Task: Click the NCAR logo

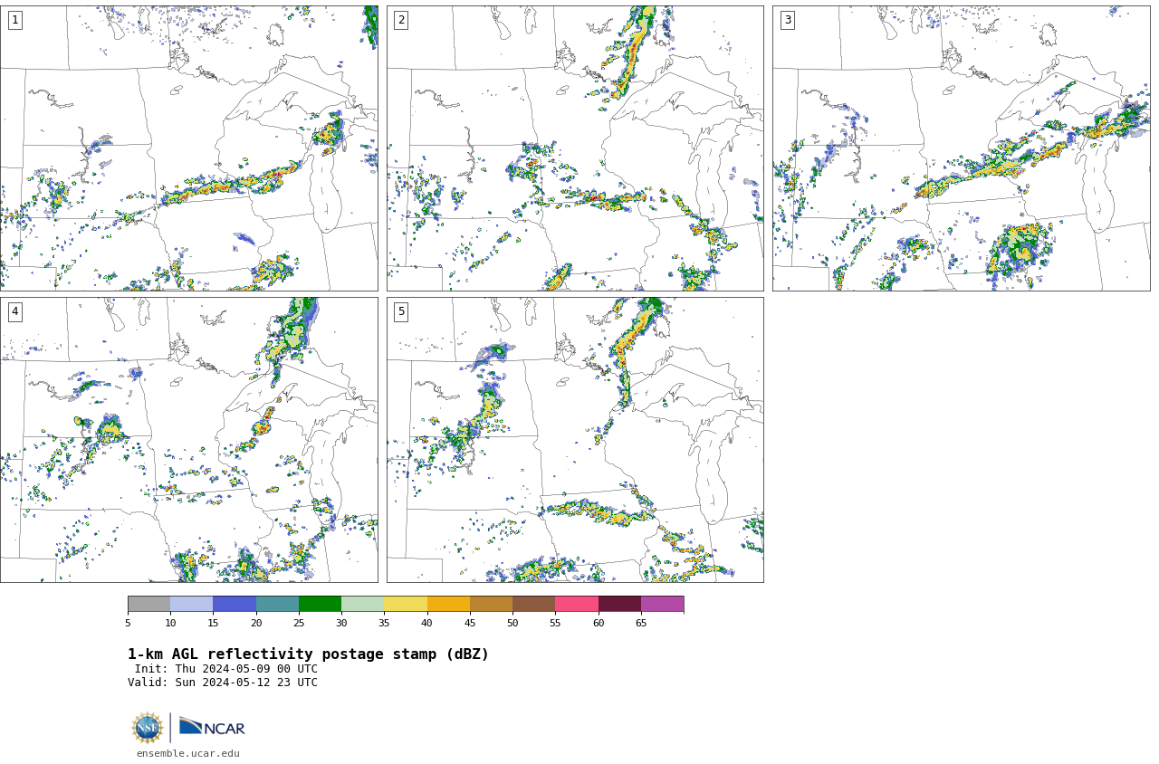Action: (212, 727)
